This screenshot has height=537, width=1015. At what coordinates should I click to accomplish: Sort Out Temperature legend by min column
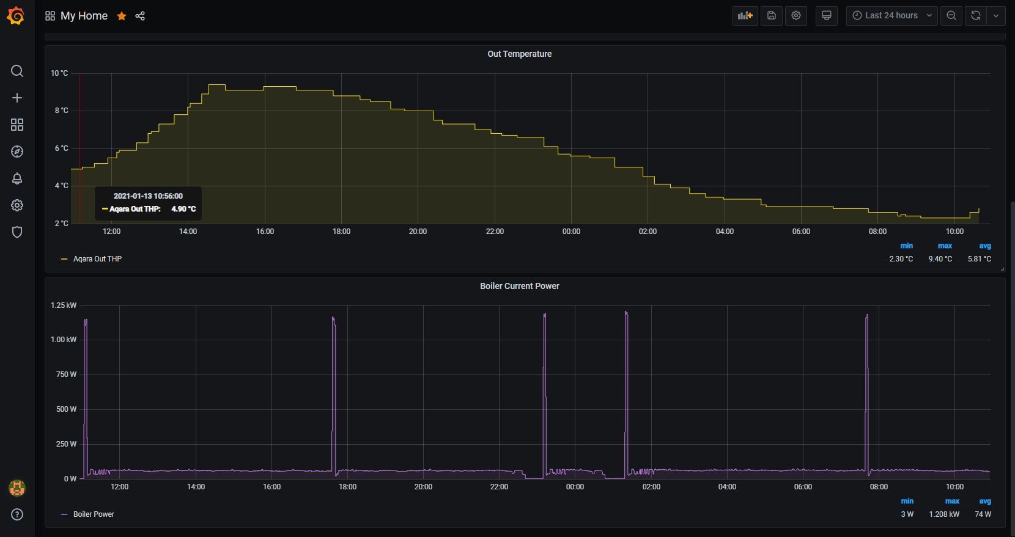[907, 246]
